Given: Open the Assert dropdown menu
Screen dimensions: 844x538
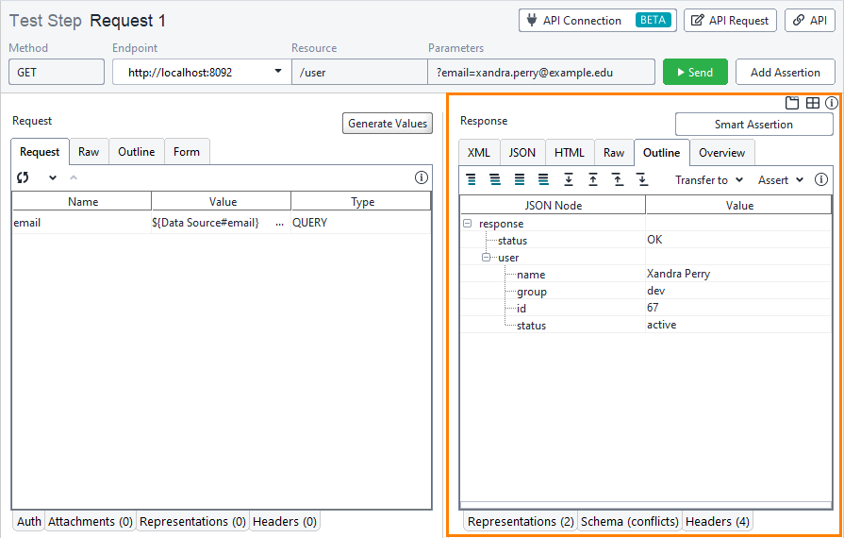Looking at the screenshot, I should [x=781, y=179].
